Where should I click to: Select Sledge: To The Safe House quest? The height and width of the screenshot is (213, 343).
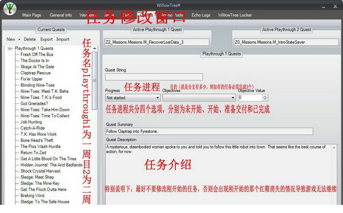[45, 201]
